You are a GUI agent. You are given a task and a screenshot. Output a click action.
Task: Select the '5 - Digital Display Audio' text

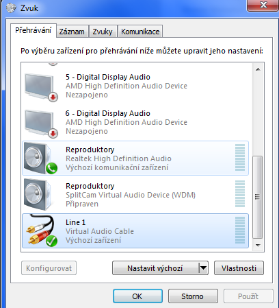108,77
